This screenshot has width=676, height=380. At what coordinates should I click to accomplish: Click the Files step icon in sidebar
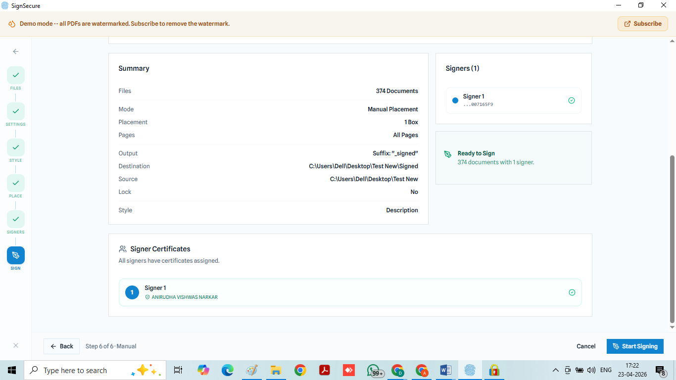[16, 75]
